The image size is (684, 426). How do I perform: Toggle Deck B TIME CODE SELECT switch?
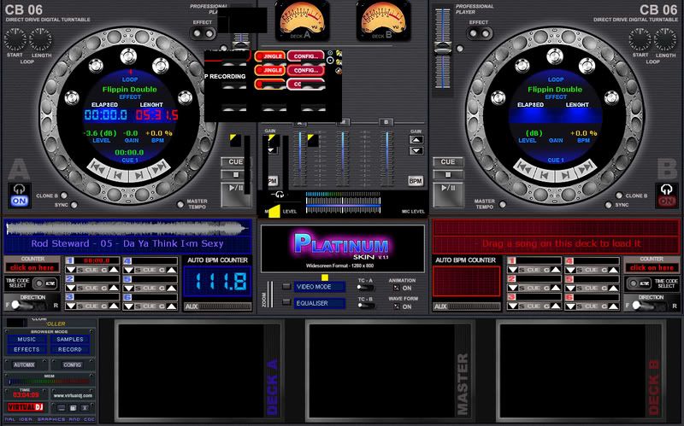pyautogui.click(x=640, y=283)
